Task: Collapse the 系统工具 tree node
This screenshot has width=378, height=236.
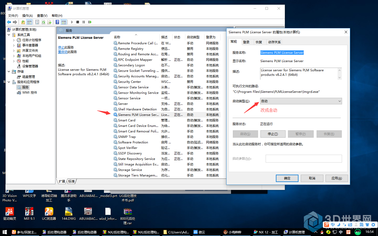Action: click(x=9, y=35)
